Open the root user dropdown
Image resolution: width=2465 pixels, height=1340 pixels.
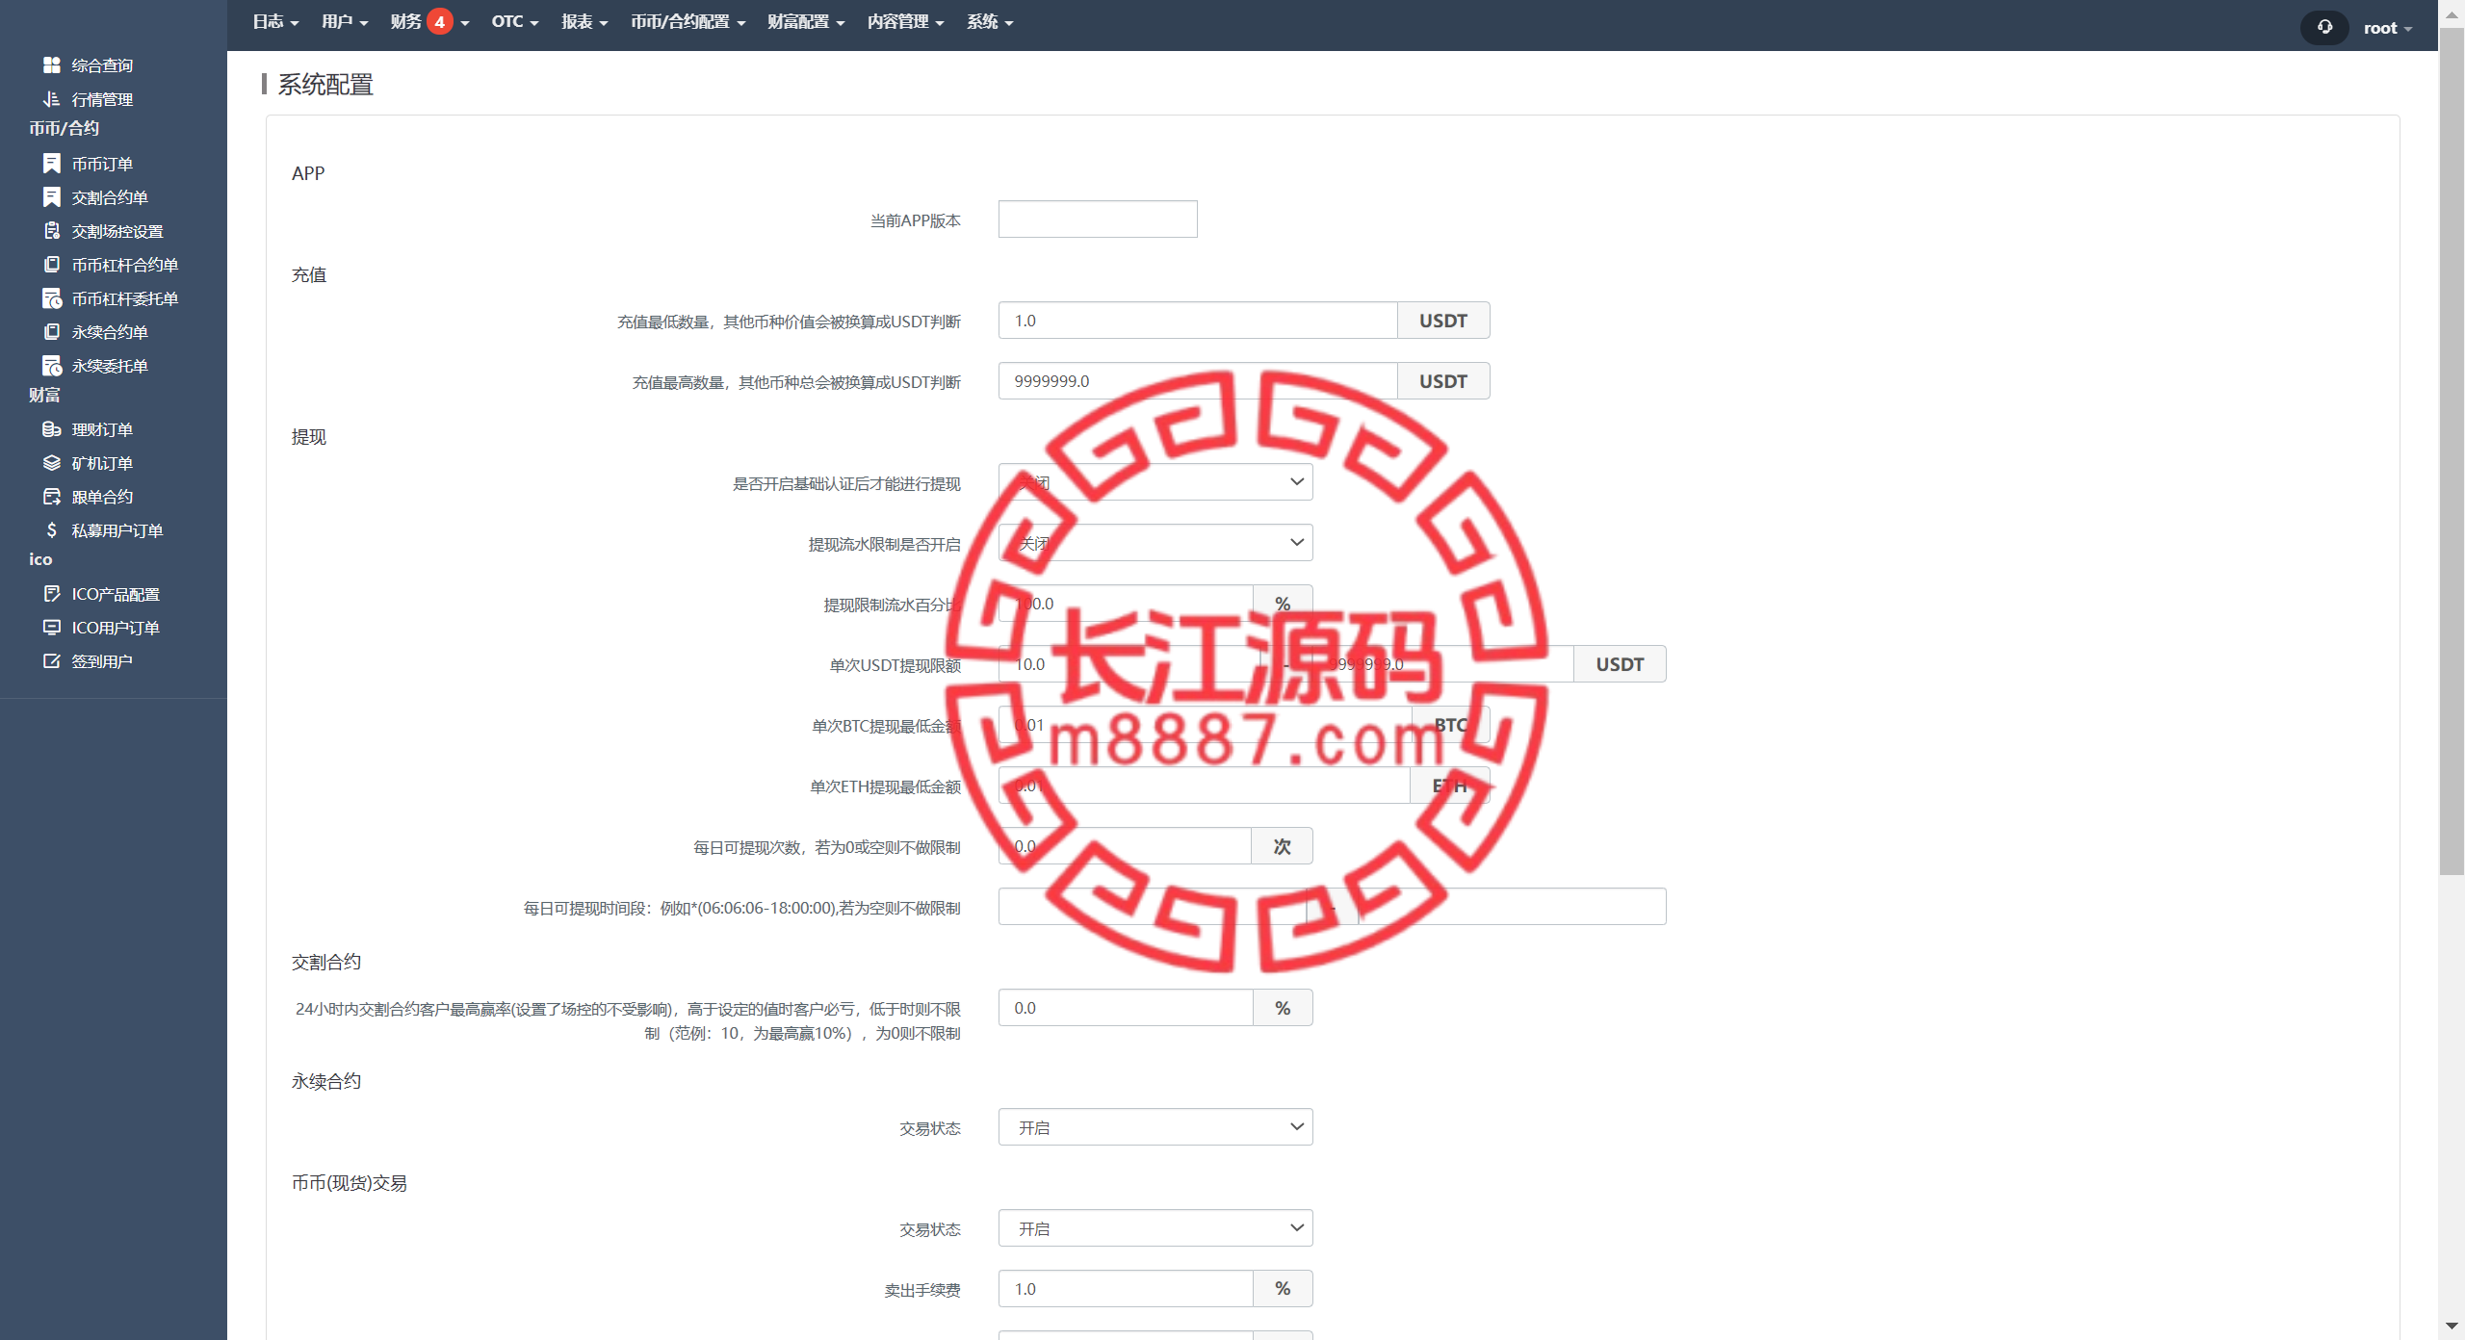point(2388,28)
